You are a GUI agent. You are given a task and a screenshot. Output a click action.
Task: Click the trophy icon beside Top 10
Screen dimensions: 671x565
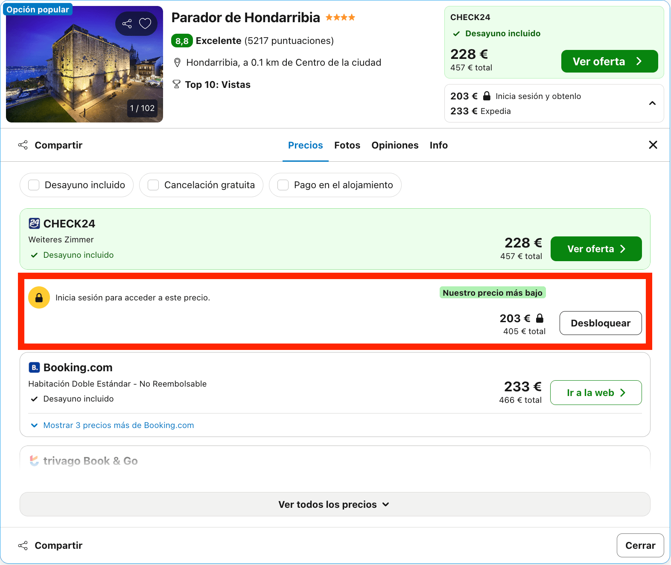(x=176, y=84)
